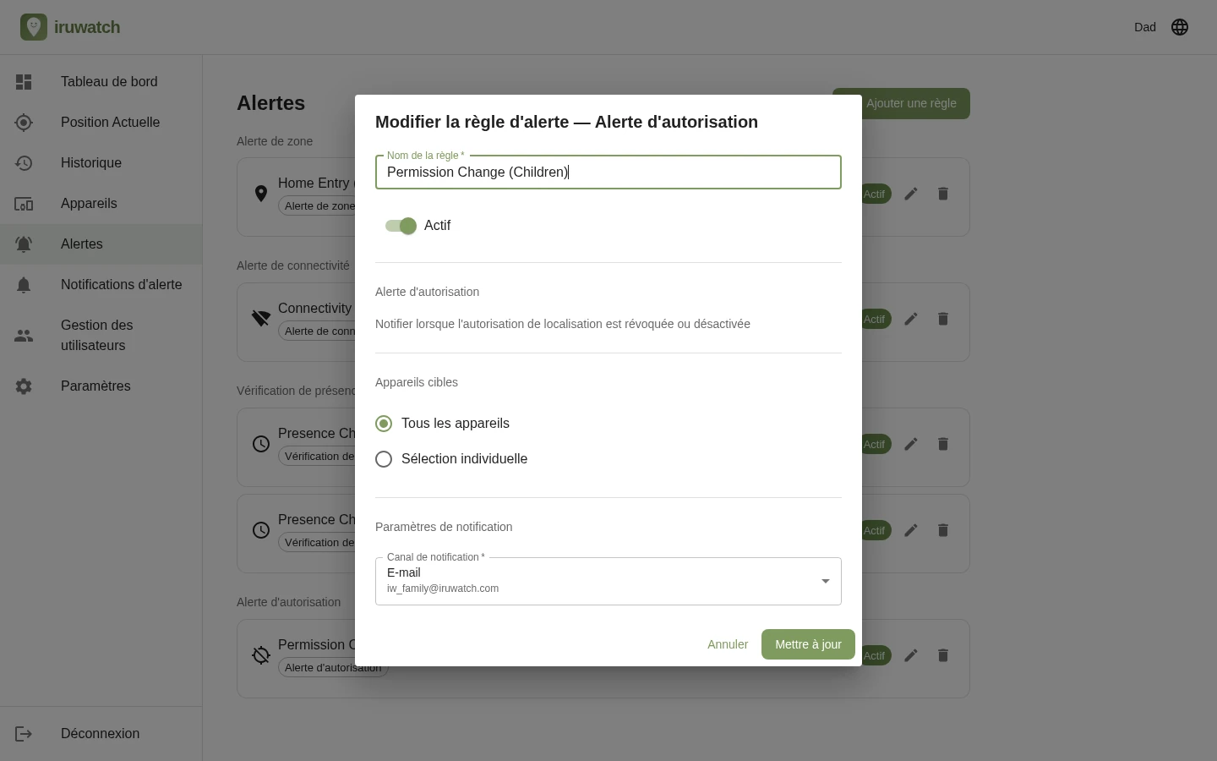1217x761 pixels.
Task: Open the E-mail notification channel selector
Action: 608,581
